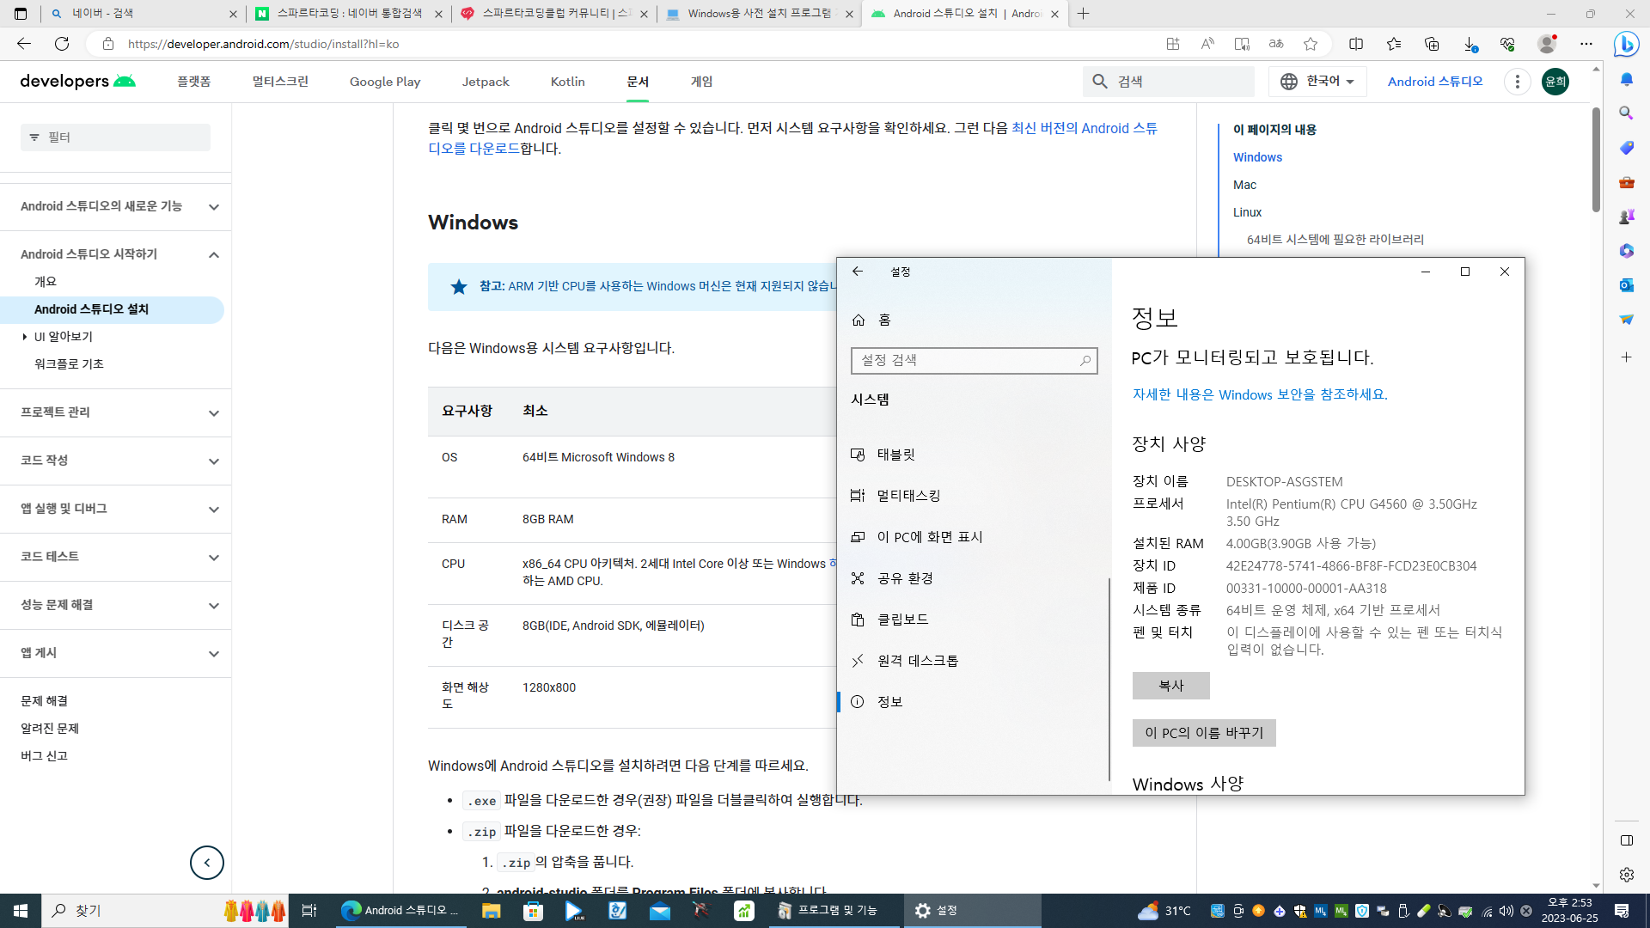The width and height of the screenshot is (1650, 928).
Task: Click the browser refresh icon
Action: (x=62, y=44)
